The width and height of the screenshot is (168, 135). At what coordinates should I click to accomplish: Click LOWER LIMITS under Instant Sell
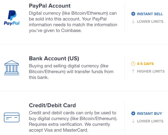[x=150, y=21]
